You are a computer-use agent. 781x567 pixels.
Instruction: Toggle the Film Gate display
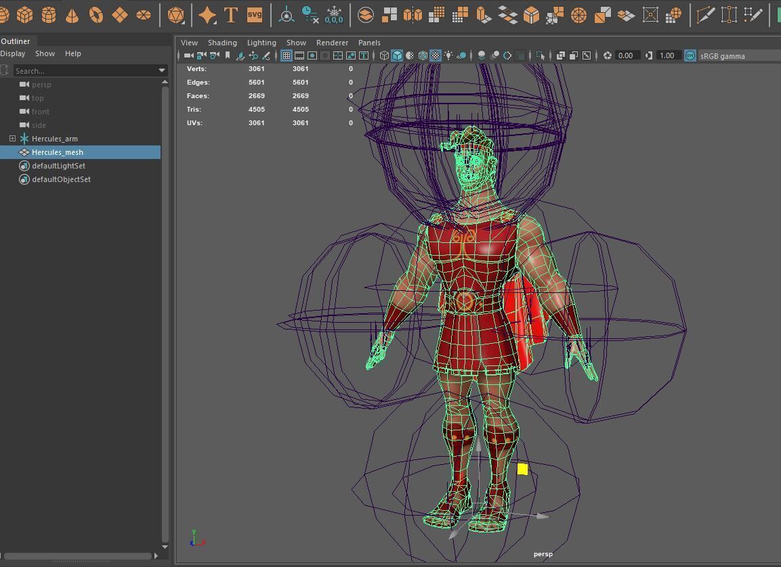pos(299,55)
